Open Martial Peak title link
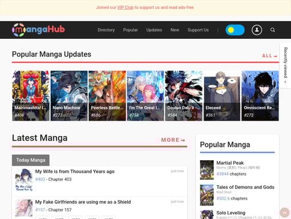 (x=230, y=163)
